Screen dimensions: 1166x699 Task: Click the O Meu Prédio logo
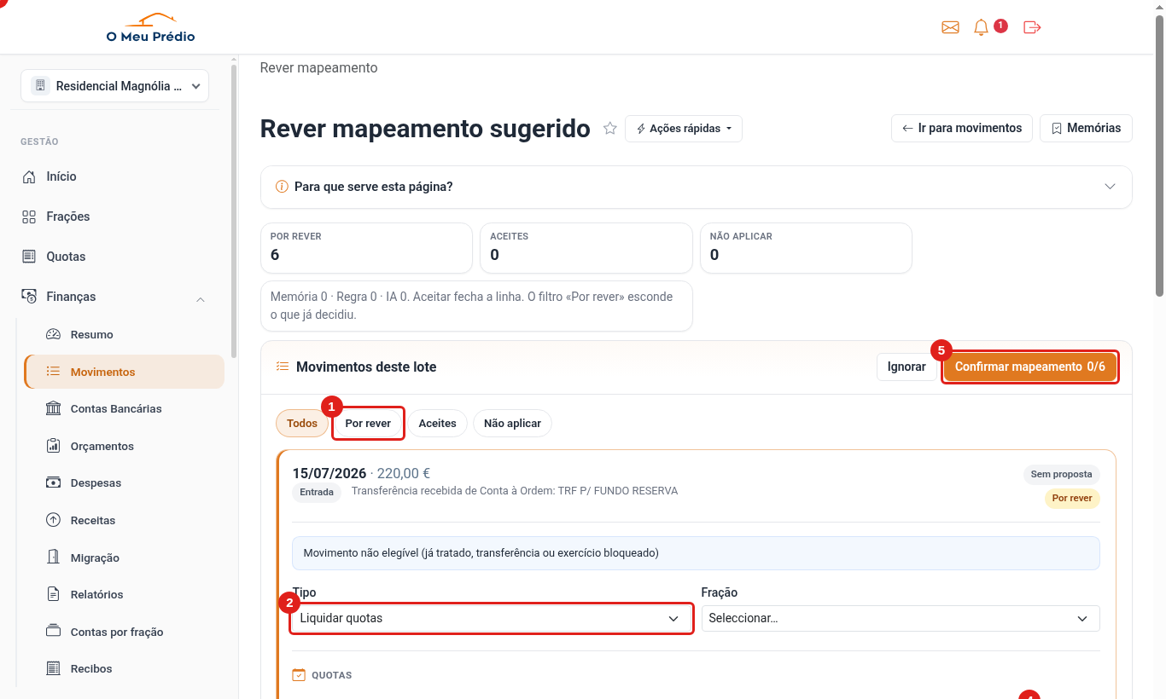tap(150, 27)
